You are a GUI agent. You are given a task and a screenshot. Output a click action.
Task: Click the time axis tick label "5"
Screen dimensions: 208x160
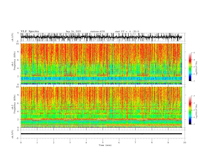(103, 142)
